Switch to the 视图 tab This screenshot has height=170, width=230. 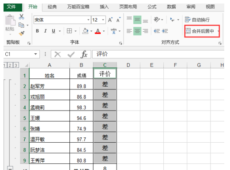(x=210, y=7)
